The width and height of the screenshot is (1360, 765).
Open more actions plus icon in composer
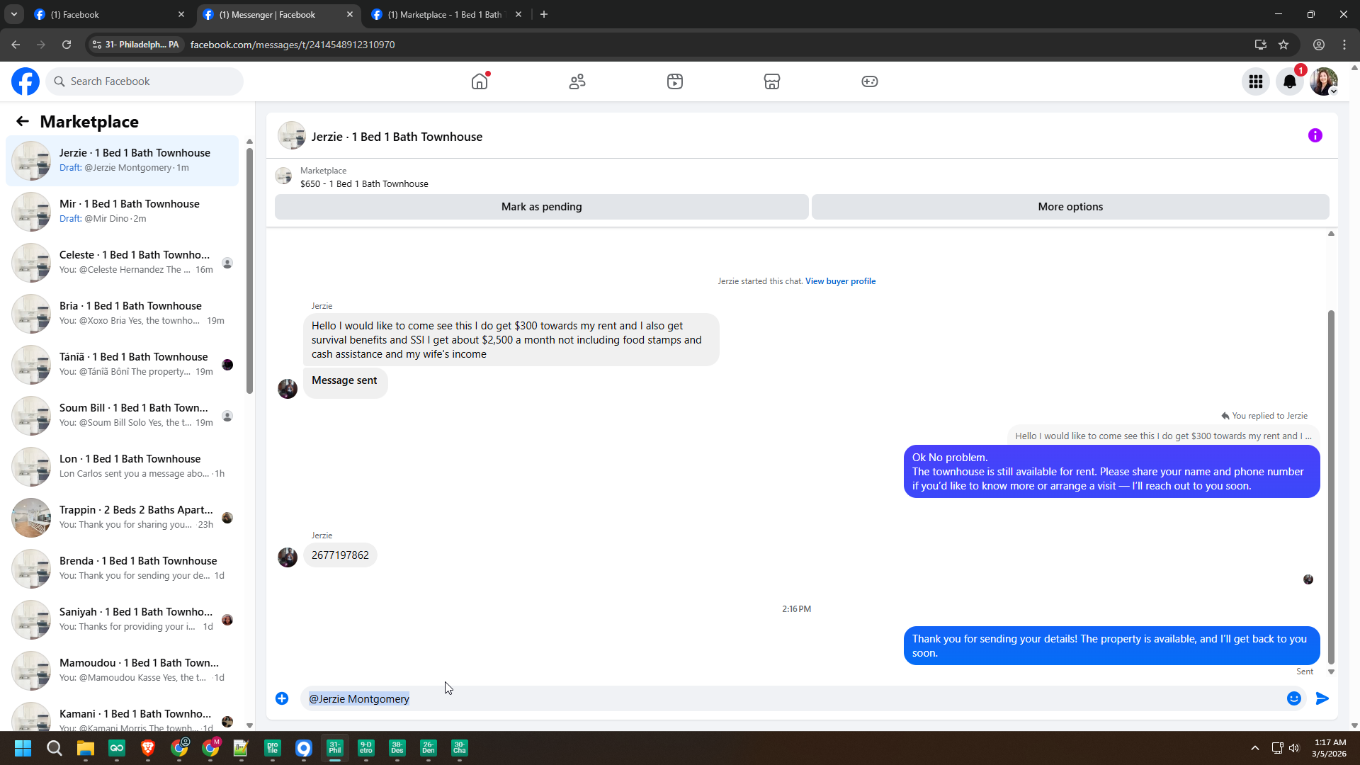[282, 698]
